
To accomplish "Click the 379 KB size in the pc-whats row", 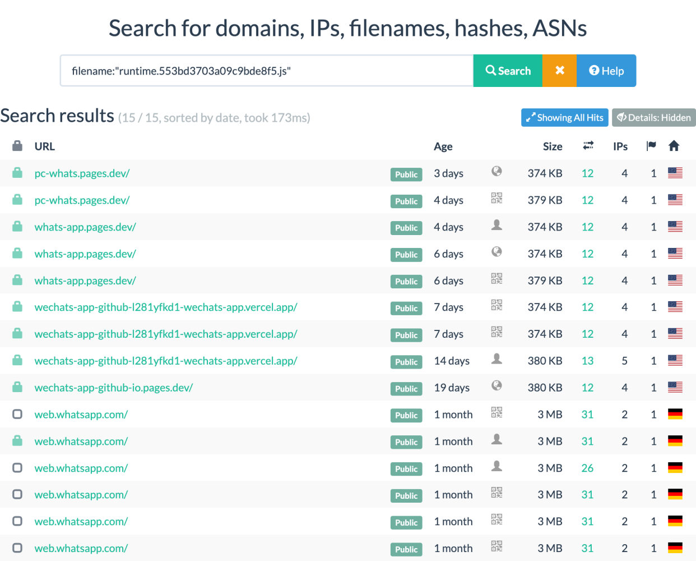I will (545, 200).
